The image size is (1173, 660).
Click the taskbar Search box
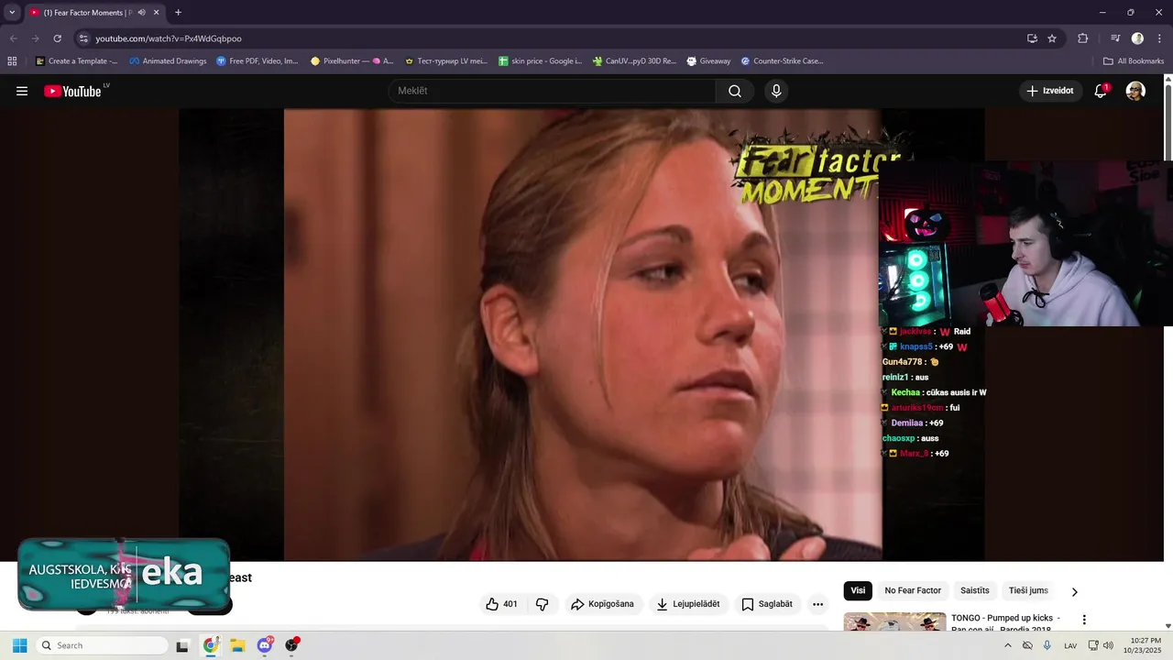(x=102, y=645)
